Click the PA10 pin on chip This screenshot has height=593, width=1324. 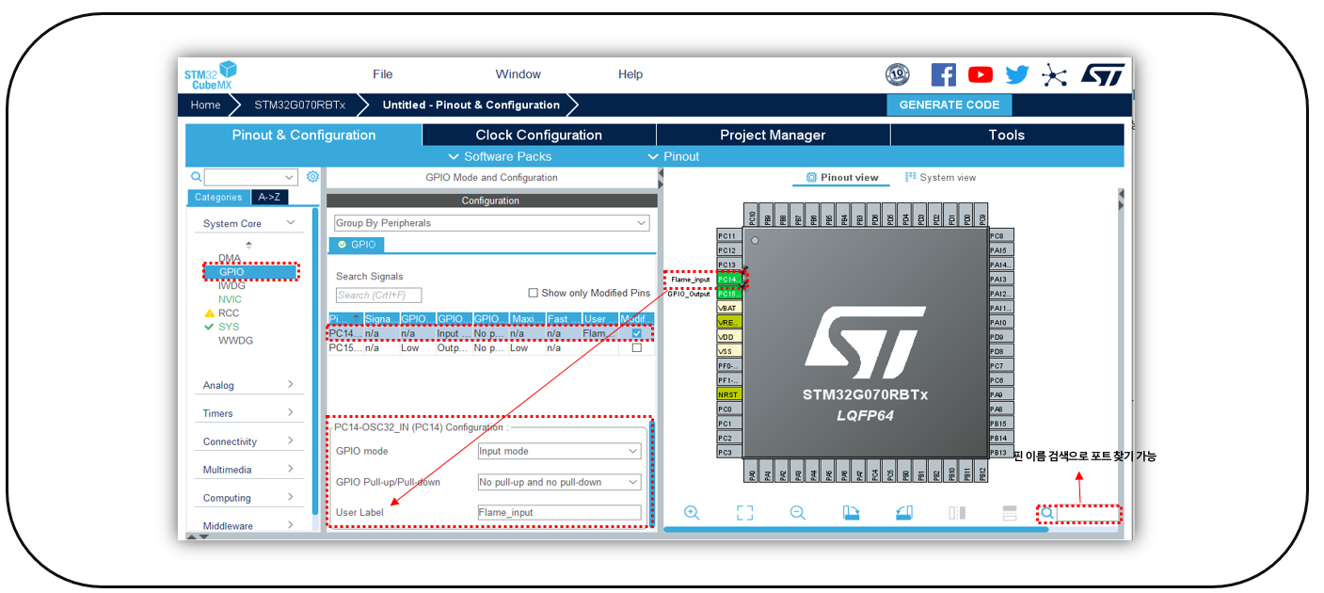pos(1001,323)
